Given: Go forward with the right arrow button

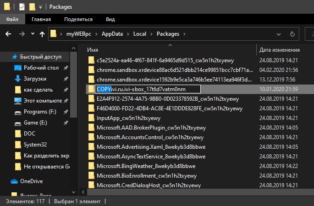Looking at the screenshot, I should pyautogui.click(x=22, y=34).
